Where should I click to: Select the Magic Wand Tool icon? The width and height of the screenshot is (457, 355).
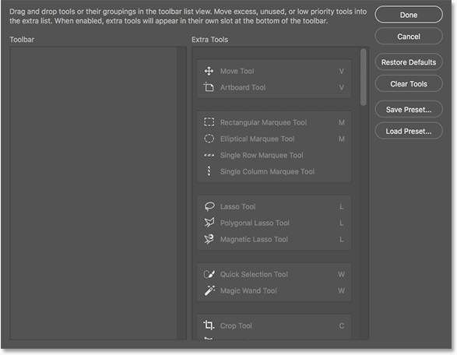[209, 290]
